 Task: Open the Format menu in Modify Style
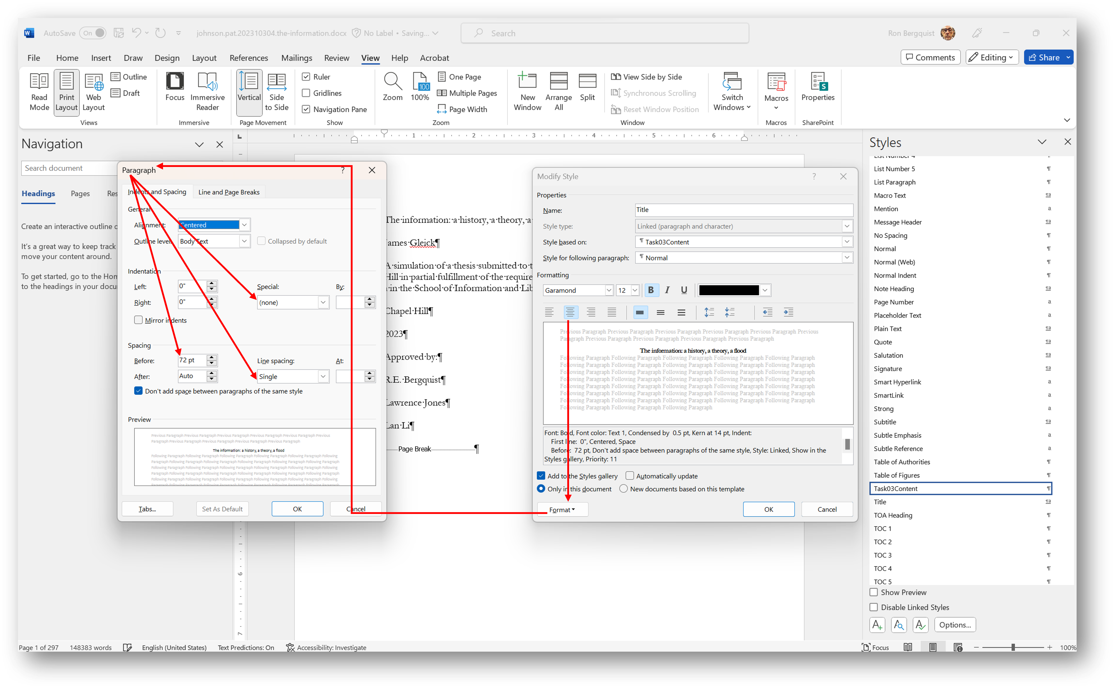[562, 509]
